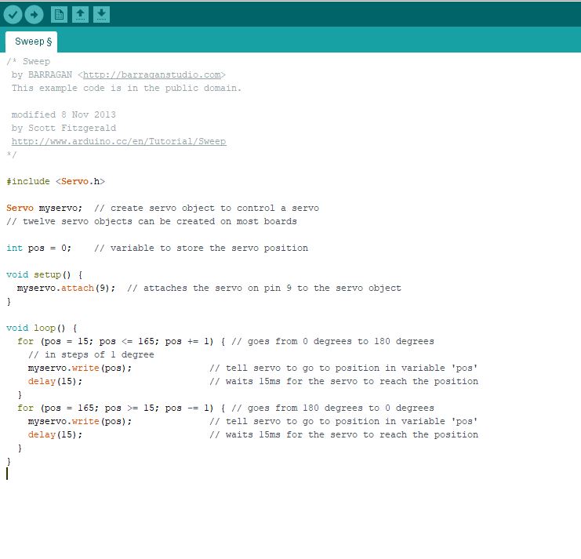Click the '#include <Servo.h>' line
This screenshot has width=581, height=559.
pyautogui.click(x=56, y=182)
